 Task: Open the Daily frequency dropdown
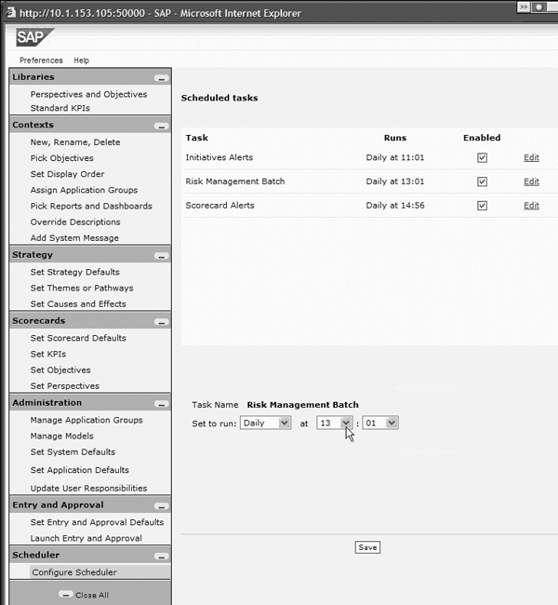pyautogui.click(x=265, y=423)
